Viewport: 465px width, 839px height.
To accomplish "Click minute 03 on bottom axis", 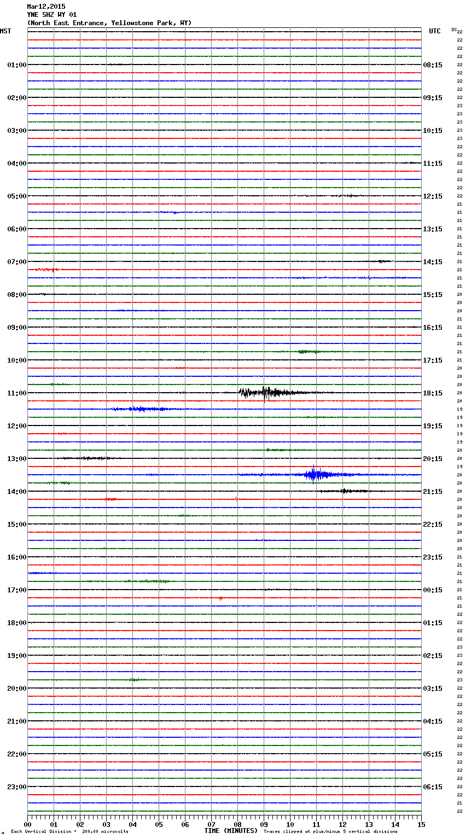I will pyautogui.click(x=106, y=824).
